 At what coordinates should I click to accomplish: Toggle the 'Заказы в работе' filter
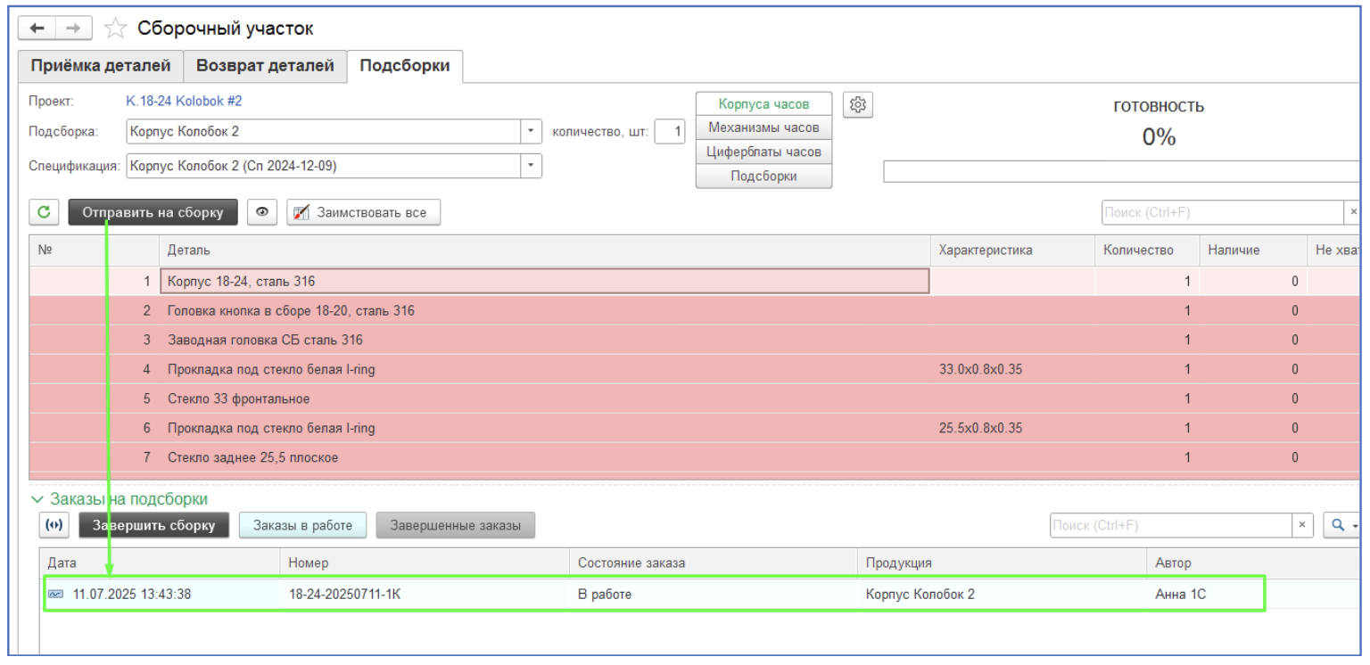tap(302, 526)
